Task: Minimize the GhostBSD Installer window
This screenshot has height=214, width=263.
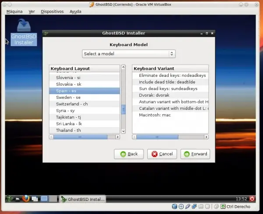Action: 202,33
